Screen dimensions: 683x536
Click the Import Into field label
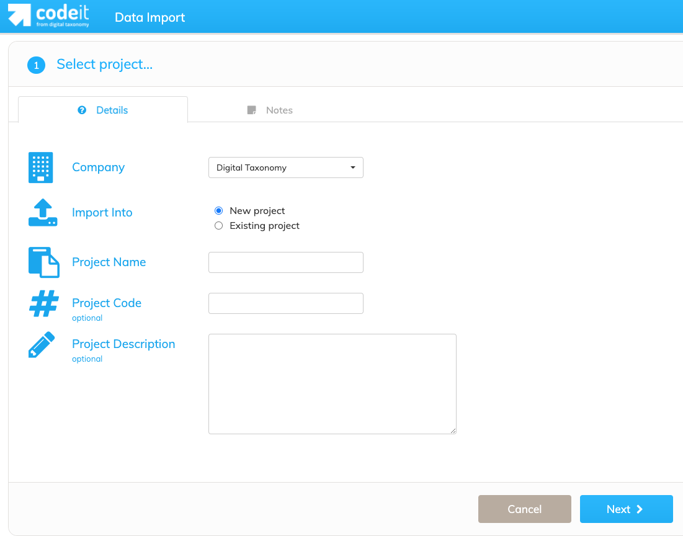click(102, 212)
